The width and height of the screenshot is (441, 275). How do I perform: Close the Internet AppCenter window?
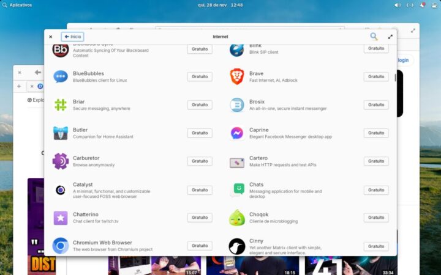51,37
